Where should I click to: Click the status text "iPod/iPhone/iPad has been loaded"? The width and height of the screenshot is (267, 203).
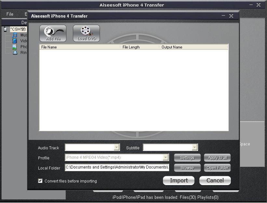[x=145, y=197]
